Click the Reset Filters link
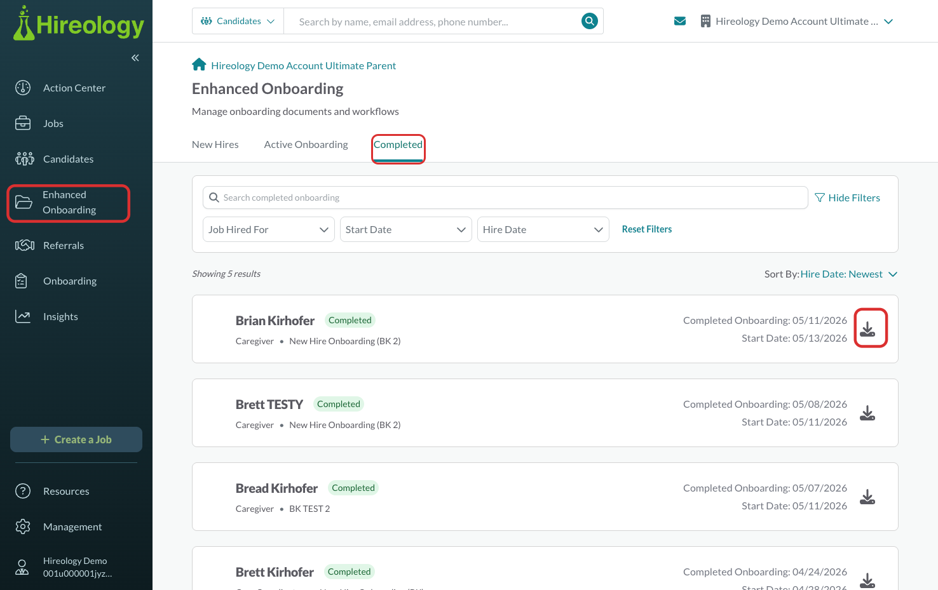The width and height of the screenshot is (938, 590). pos(647,229)
